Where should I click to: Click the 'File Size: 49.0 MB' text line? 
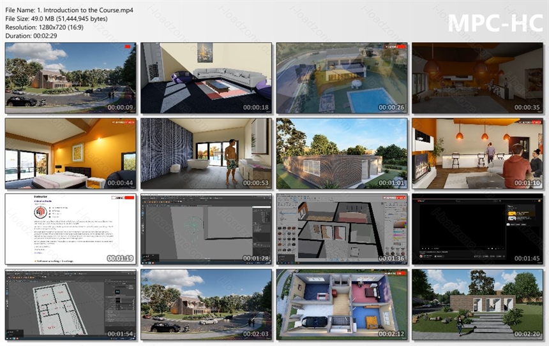56,19
